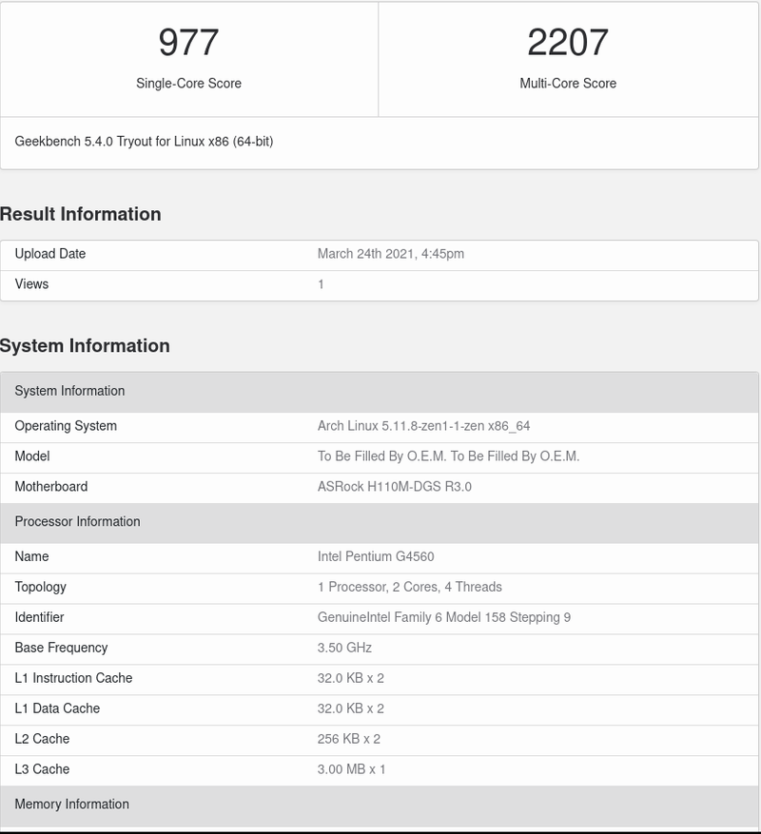This screenshot has width=761, height=834.
Task: Click the Single-Core Score label
Action: click(188, 84)
